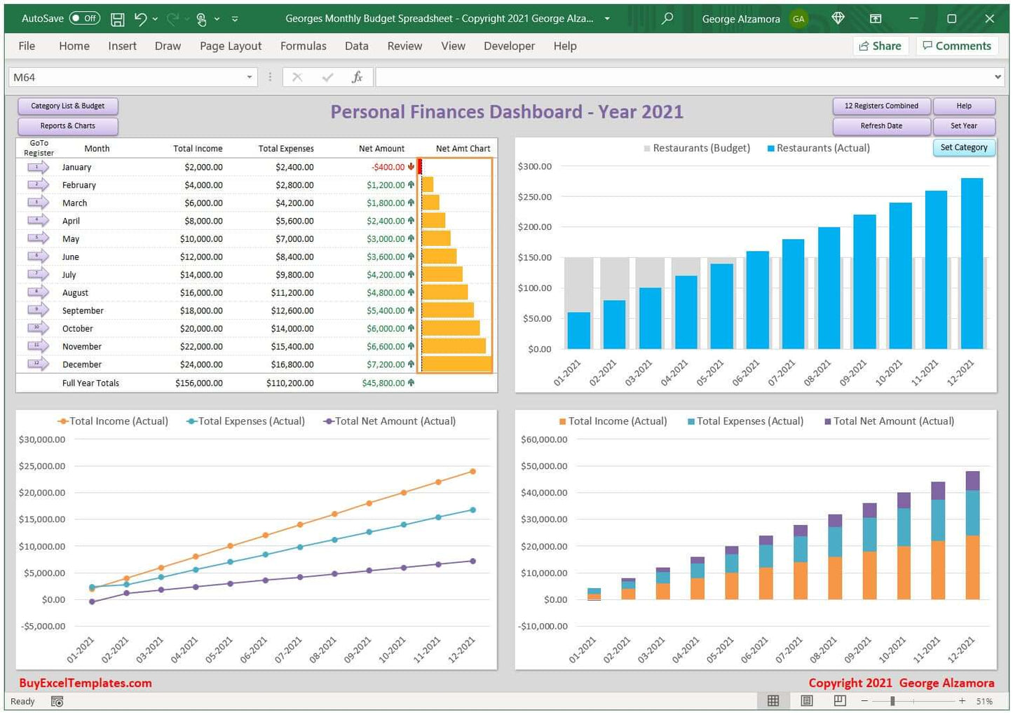This screenshot has width=1013, height=715.
Task: Click the August GoTo Register arrow
Action: [x=38, y=292]
